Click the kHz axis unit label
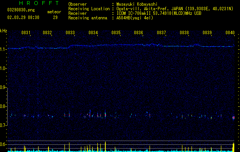 [x=3, y=31]
